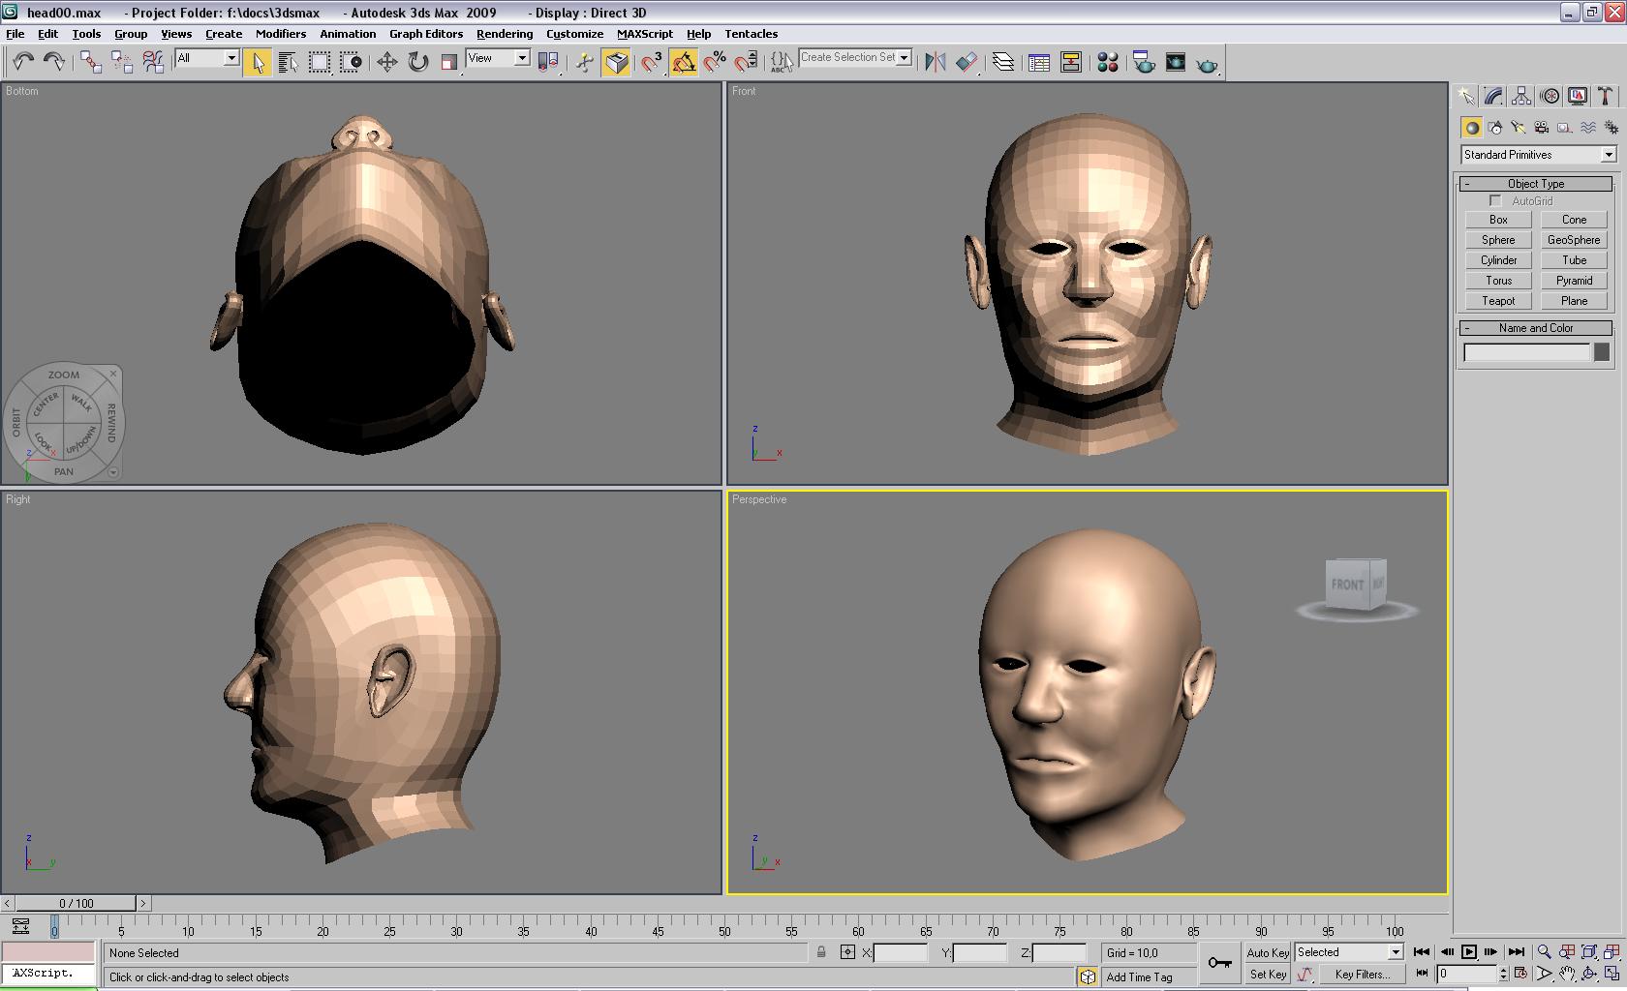Click the Undo arrow icon
Image resolution: width=1627 pixels, height=991 pixels.
(x=22, y=63)
